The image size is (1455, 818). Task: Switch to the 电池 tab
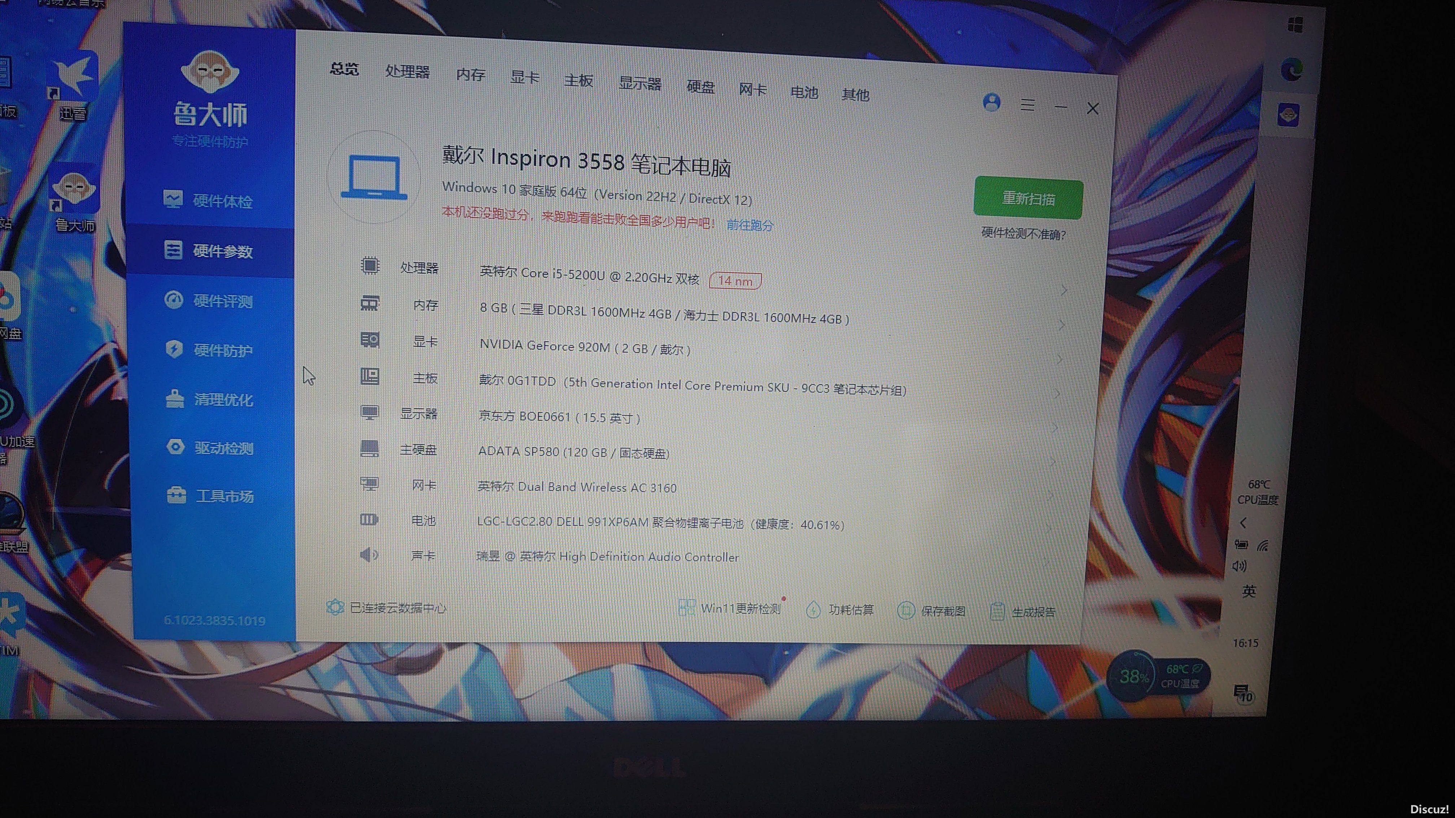[804, 92]
